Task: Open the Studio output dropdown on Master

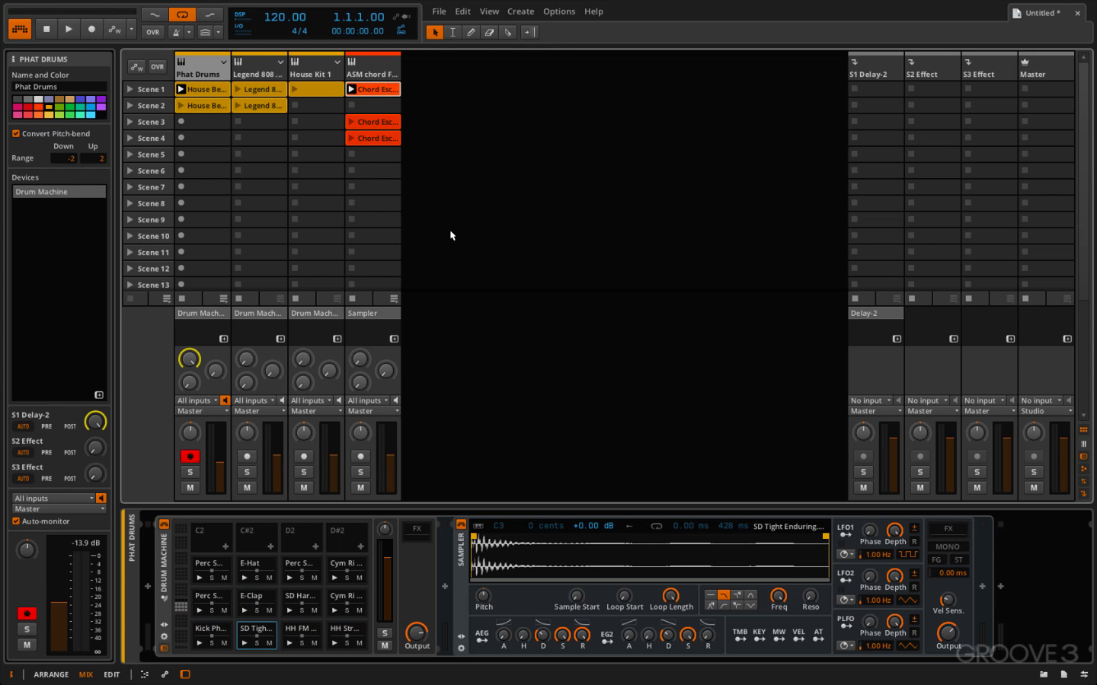Action: [x=1046, y=411]
